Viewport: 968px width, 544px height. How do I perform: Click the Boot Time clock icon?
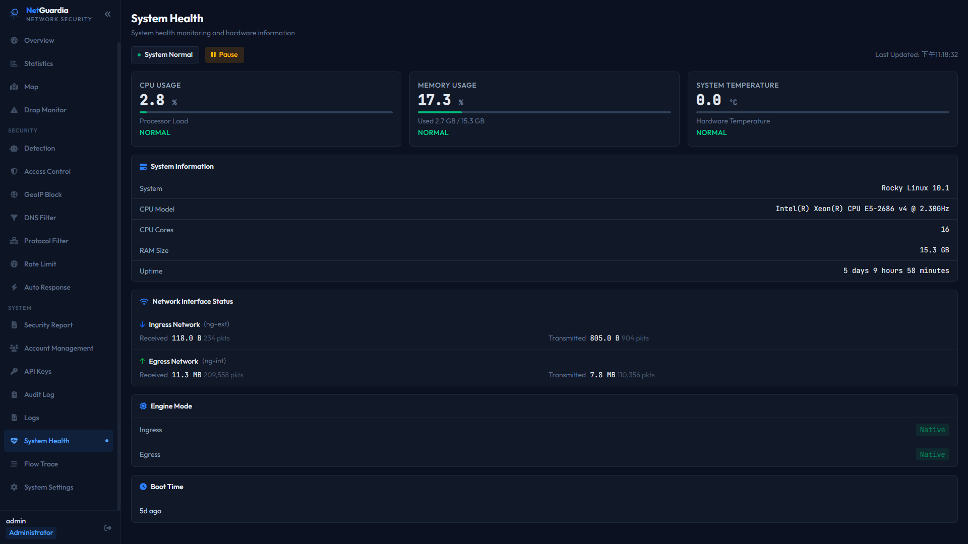(x=143, y=487)
